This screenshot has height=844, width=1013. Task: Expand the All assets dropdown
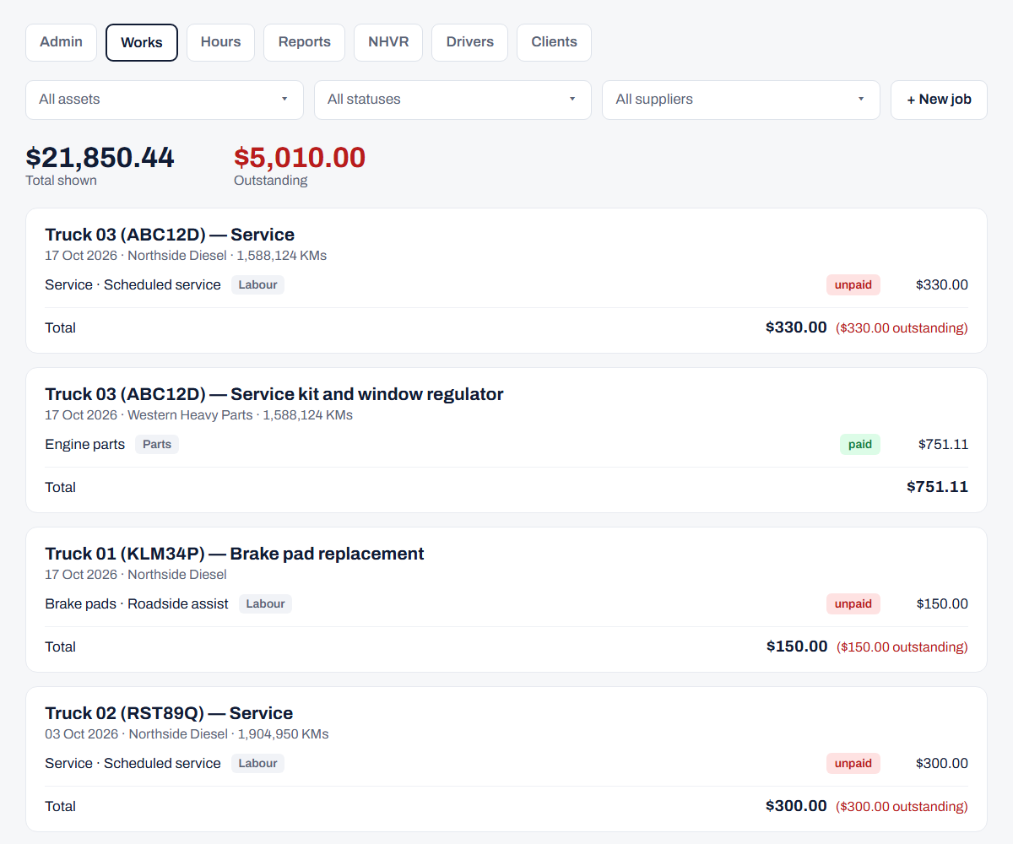[x=165, y=100]
